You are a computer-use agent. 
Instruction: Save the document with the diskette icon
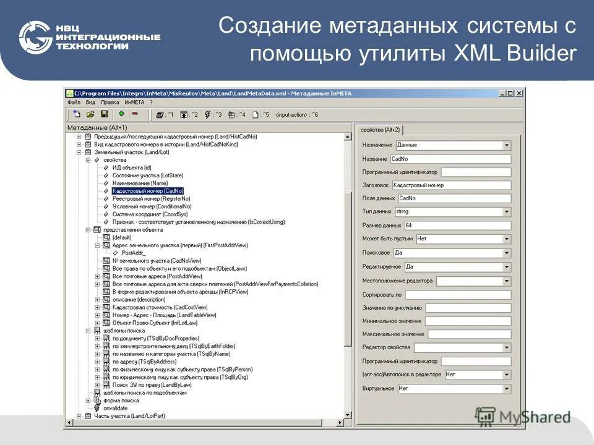[104, 113]
